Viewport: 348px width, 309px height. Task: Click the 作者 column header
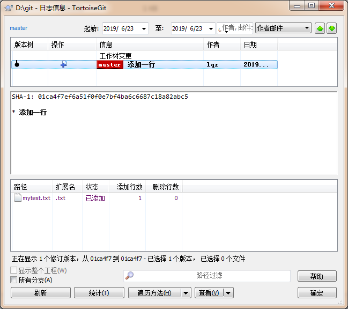coord(222,45)
